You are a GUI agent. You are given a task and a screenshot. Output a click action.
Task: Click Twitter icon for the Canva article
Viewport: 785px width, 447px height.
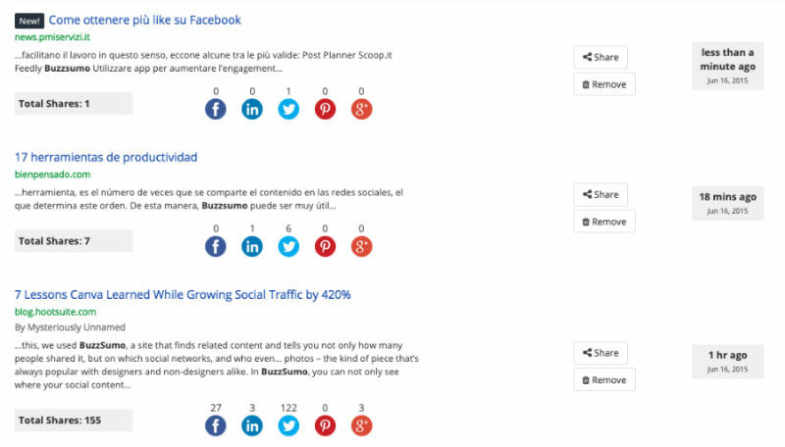288,426
